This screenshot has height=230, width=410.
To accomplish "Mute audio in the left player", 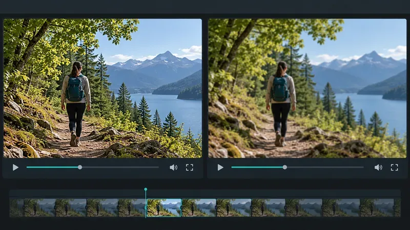I will point(173,168).
